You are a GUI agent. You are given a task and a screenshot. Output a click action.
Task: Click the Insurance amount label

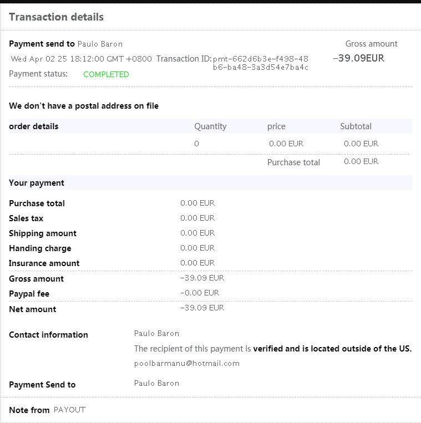point(44,263)
